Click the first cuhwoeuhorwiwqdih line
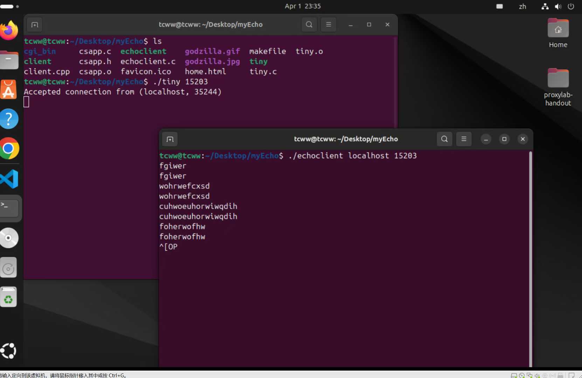The width and height of the screenshot is (582, 378). pyautogui.click(x=198, y=206)
